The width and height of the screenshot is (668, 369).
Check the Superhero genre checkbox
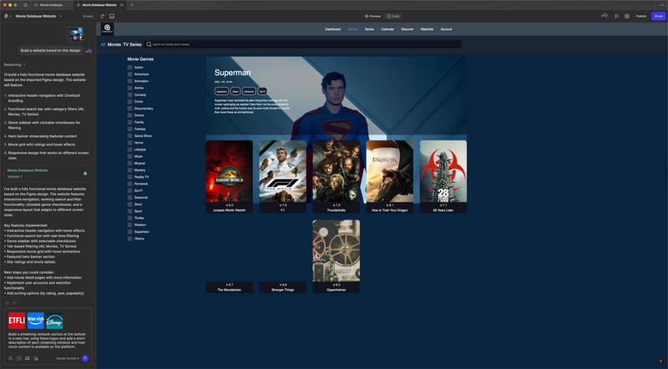130,232
